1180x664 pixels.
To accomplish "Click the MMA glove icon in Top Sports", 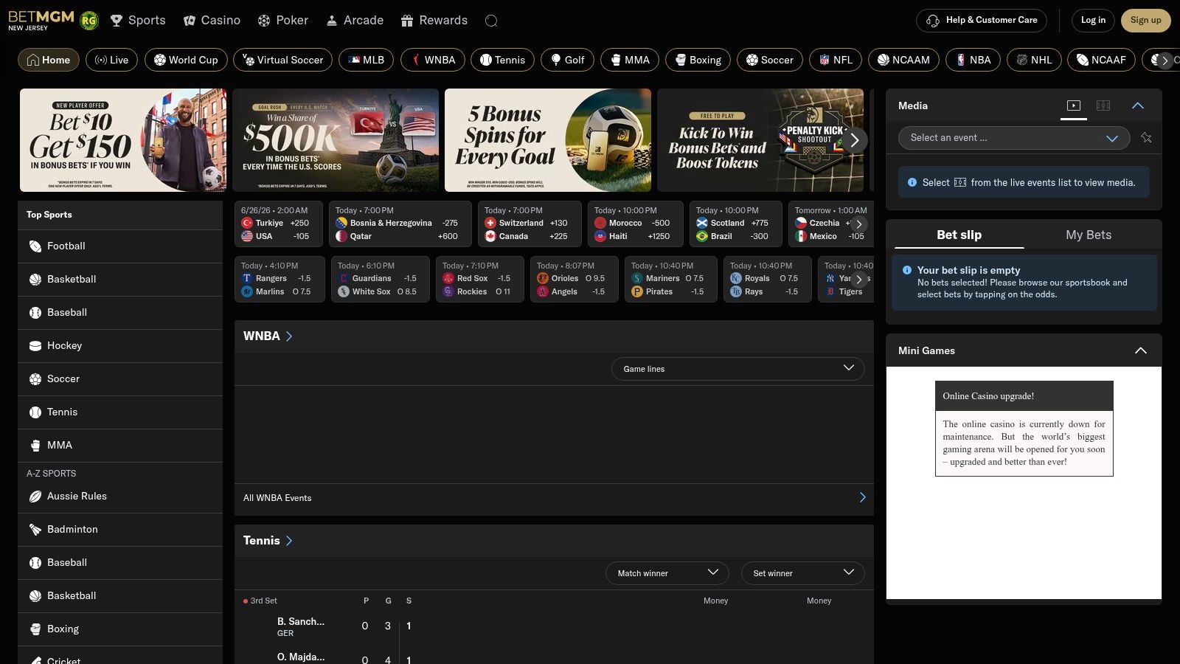I will 35,446.
